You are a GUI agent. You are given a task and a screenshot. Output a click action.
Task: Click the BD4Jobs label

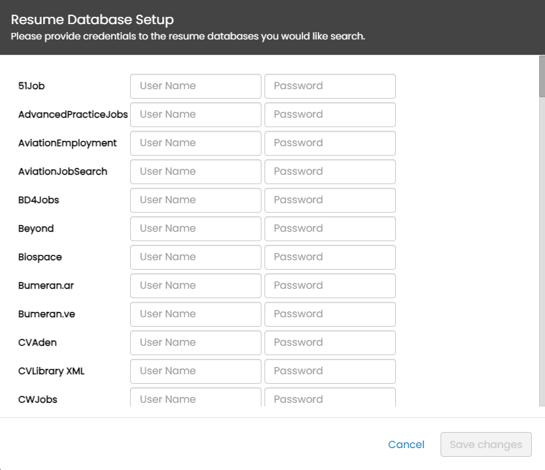(x=39, y=200)
